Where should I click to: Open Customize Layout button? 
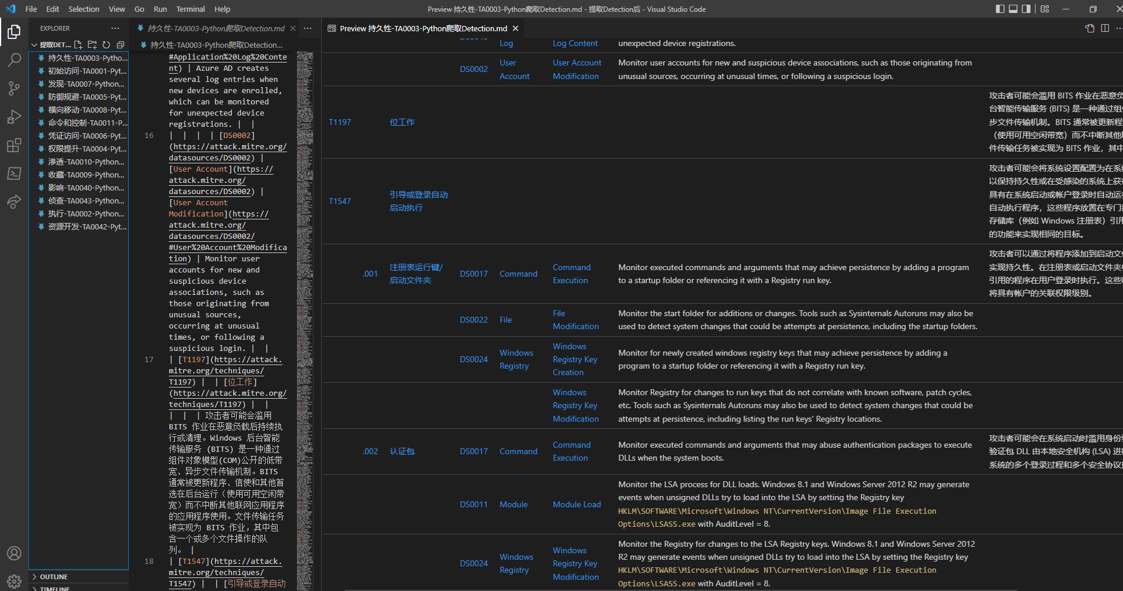1045,9
